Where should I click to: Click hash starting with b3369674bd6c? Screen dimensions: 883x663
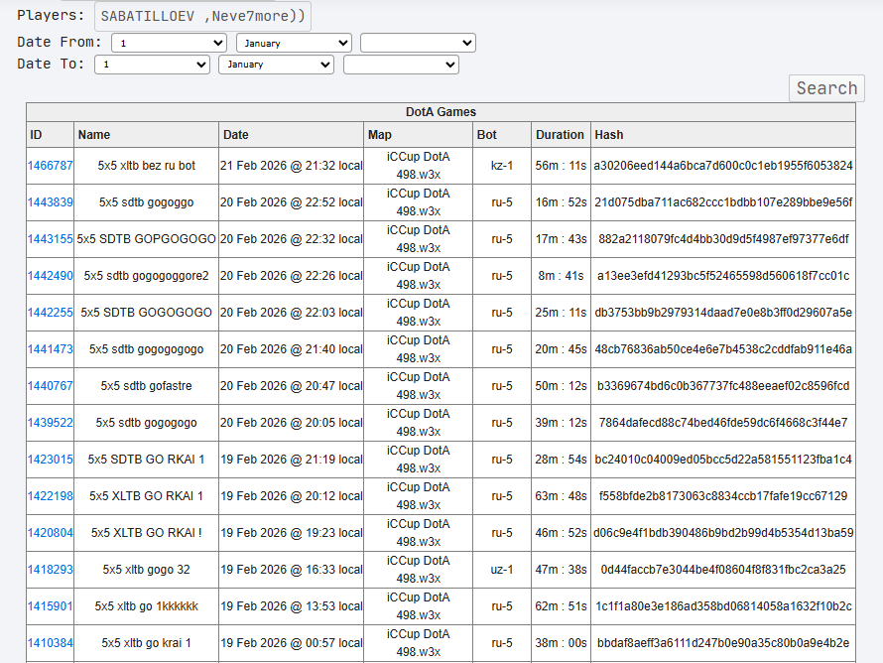point(723,386)
